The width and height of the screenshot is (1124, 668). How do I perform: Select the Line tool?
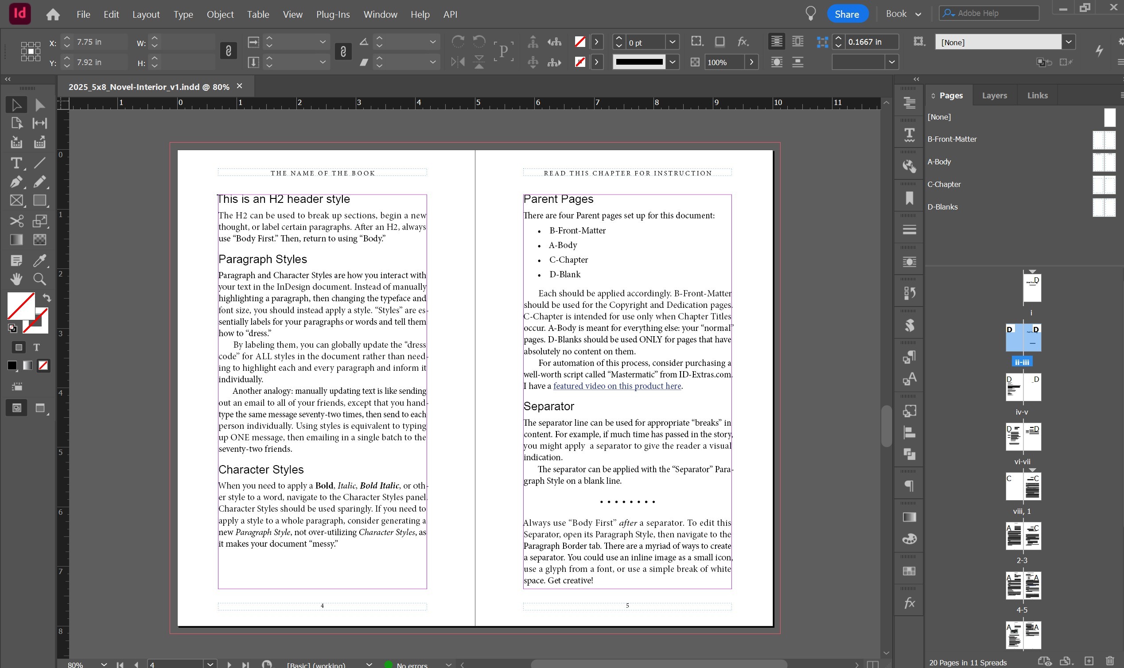(x=39, y=163)
